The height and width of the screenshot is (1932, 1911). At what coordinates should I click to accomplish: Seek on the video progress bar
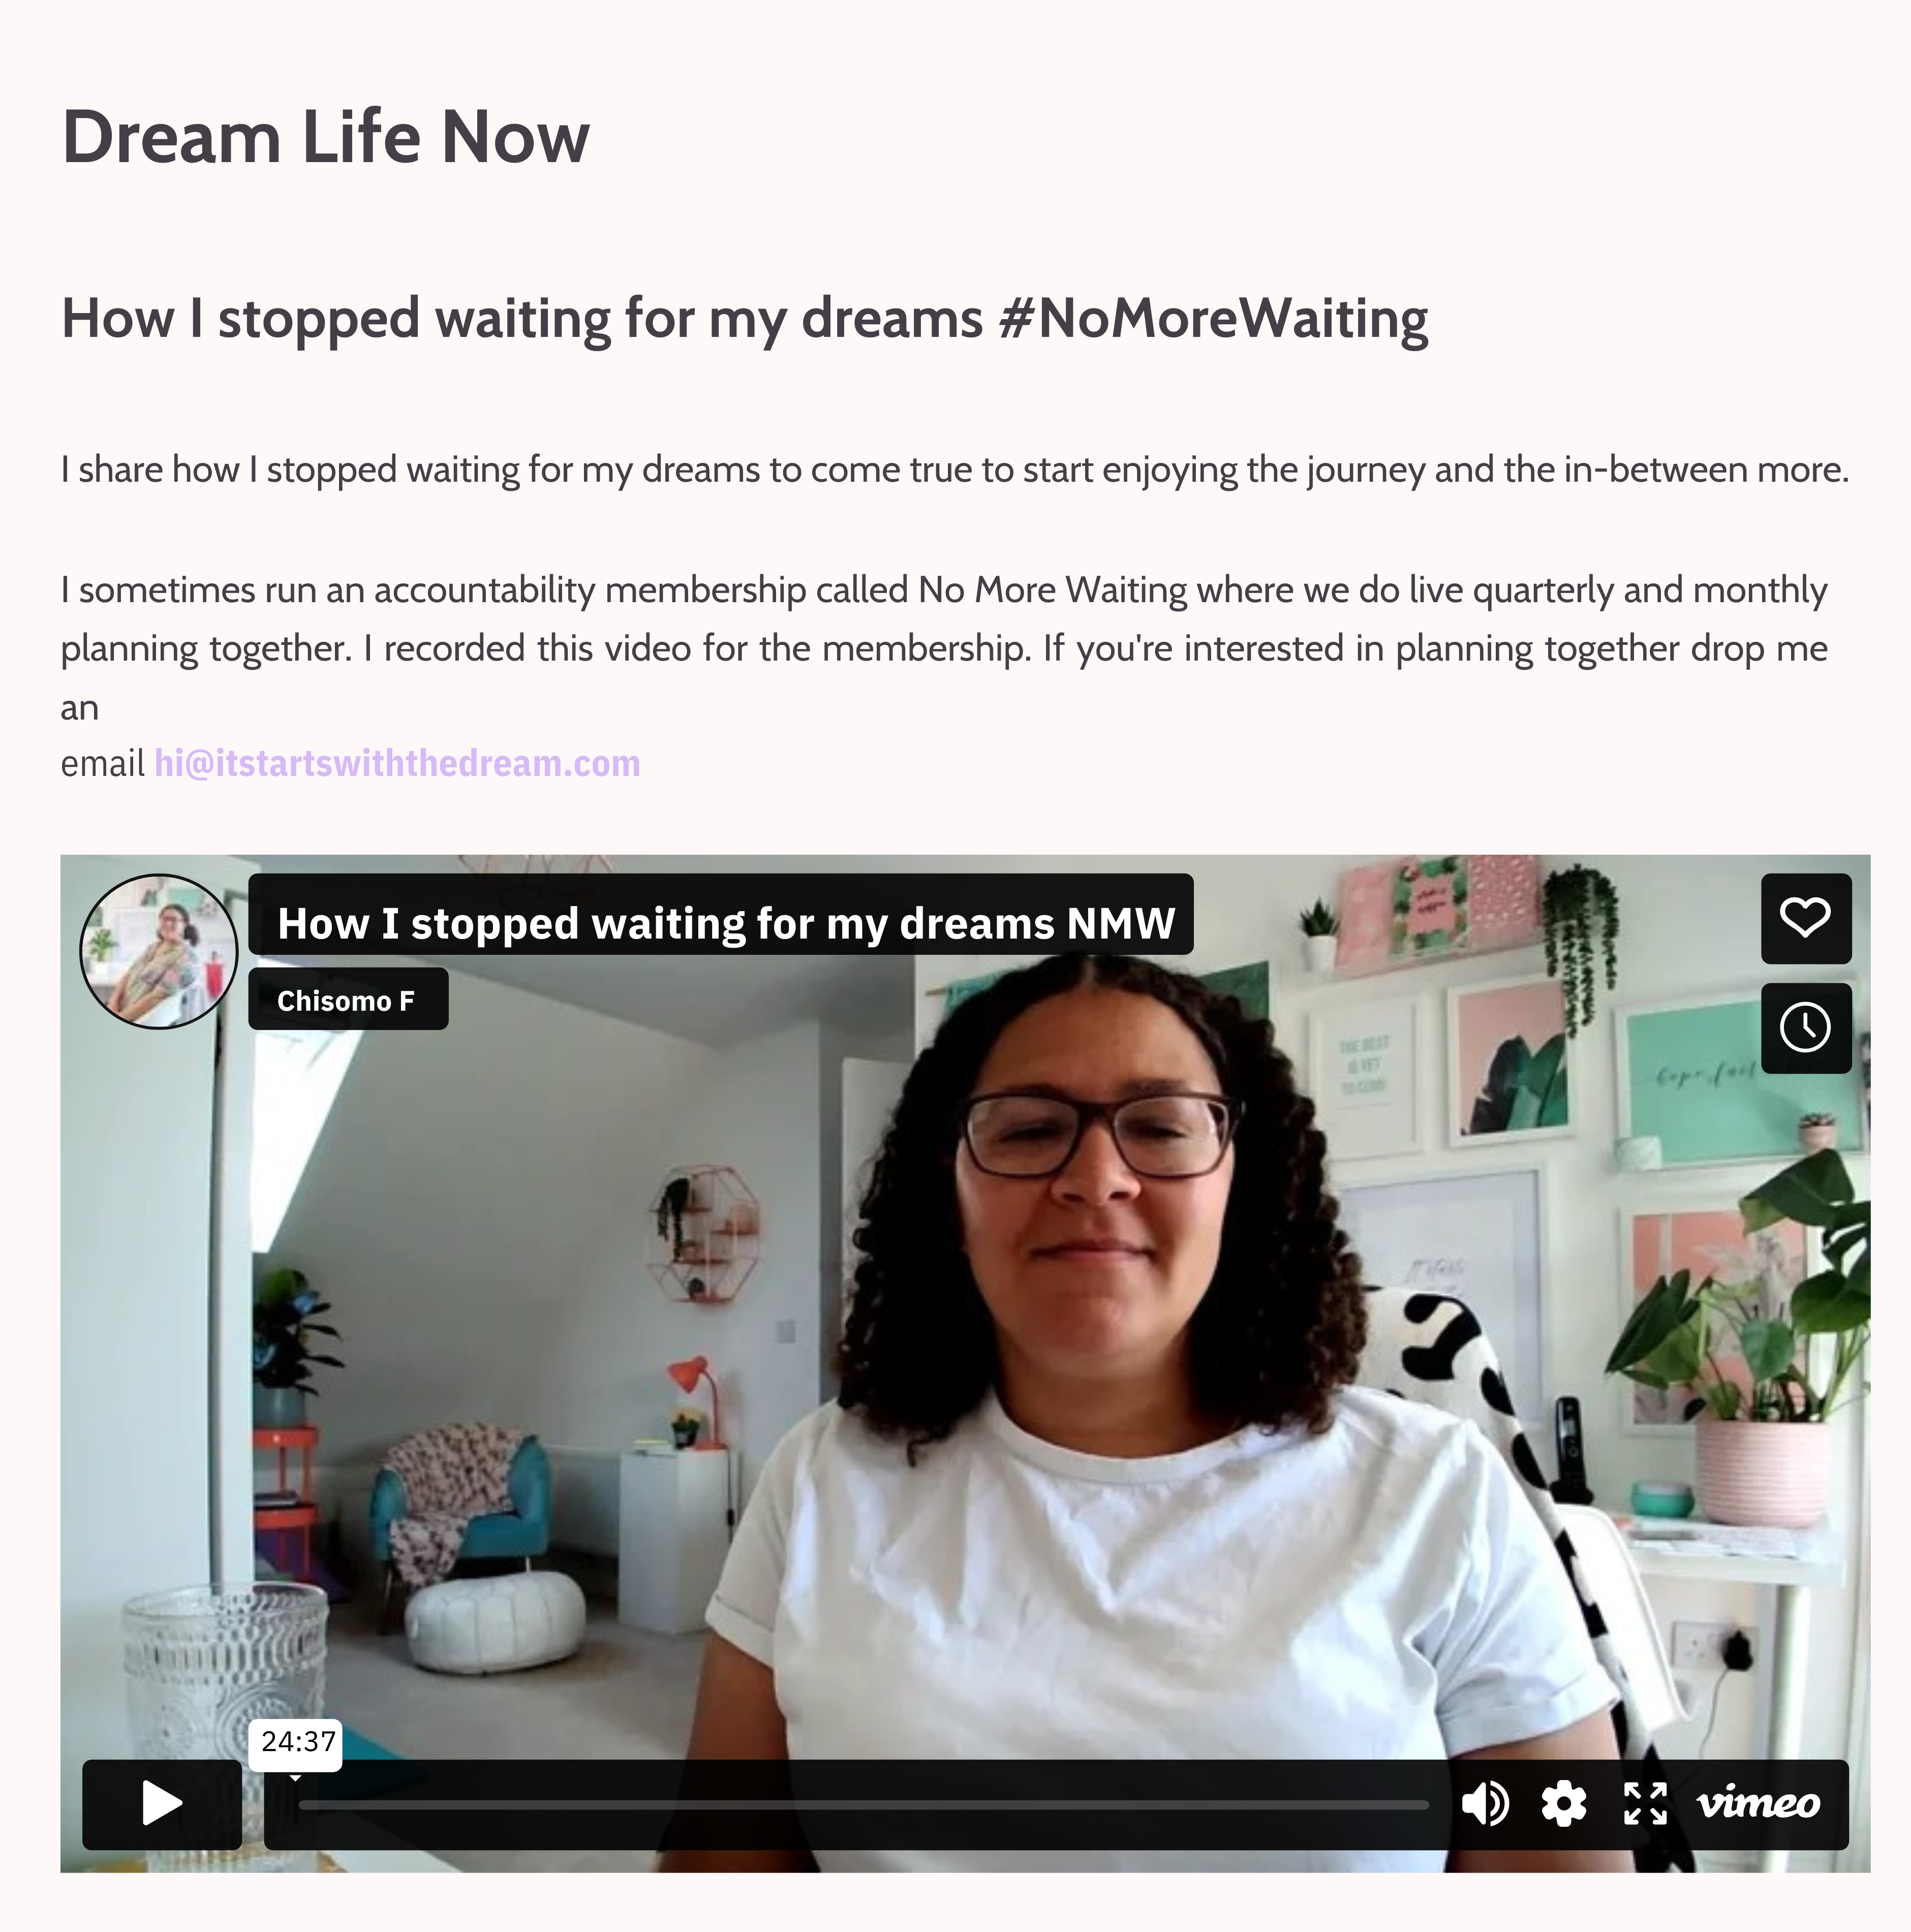pyautogui.click(x=864, y=1805)
